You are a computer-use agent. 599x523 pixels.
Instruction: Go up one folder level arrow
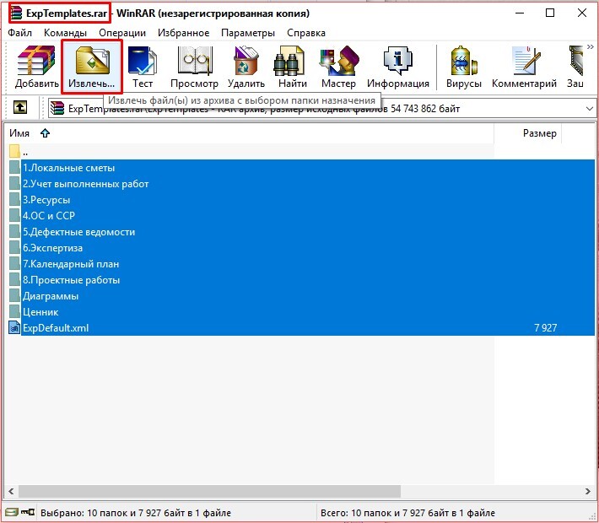(x=20, y=107)
